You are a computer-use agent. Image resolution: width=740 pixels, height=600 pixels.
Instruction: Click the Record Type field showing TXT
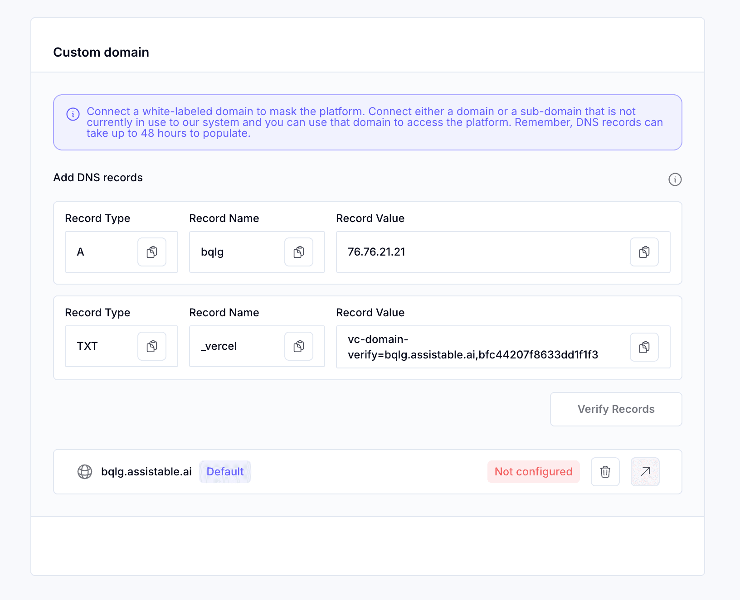click(100, 346)
